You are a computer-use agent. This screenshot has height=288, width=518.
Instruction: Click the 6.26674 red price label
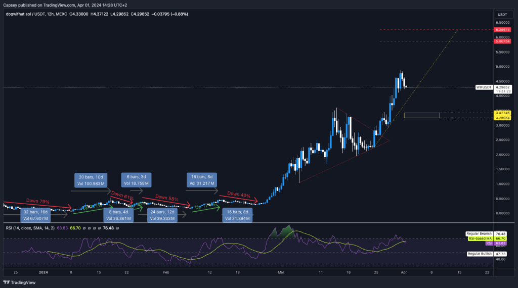tap(504, 30)
